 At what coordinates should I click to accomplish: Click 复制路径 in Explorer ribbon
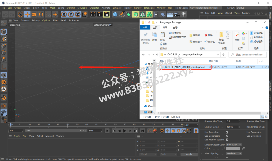(175, 33)
